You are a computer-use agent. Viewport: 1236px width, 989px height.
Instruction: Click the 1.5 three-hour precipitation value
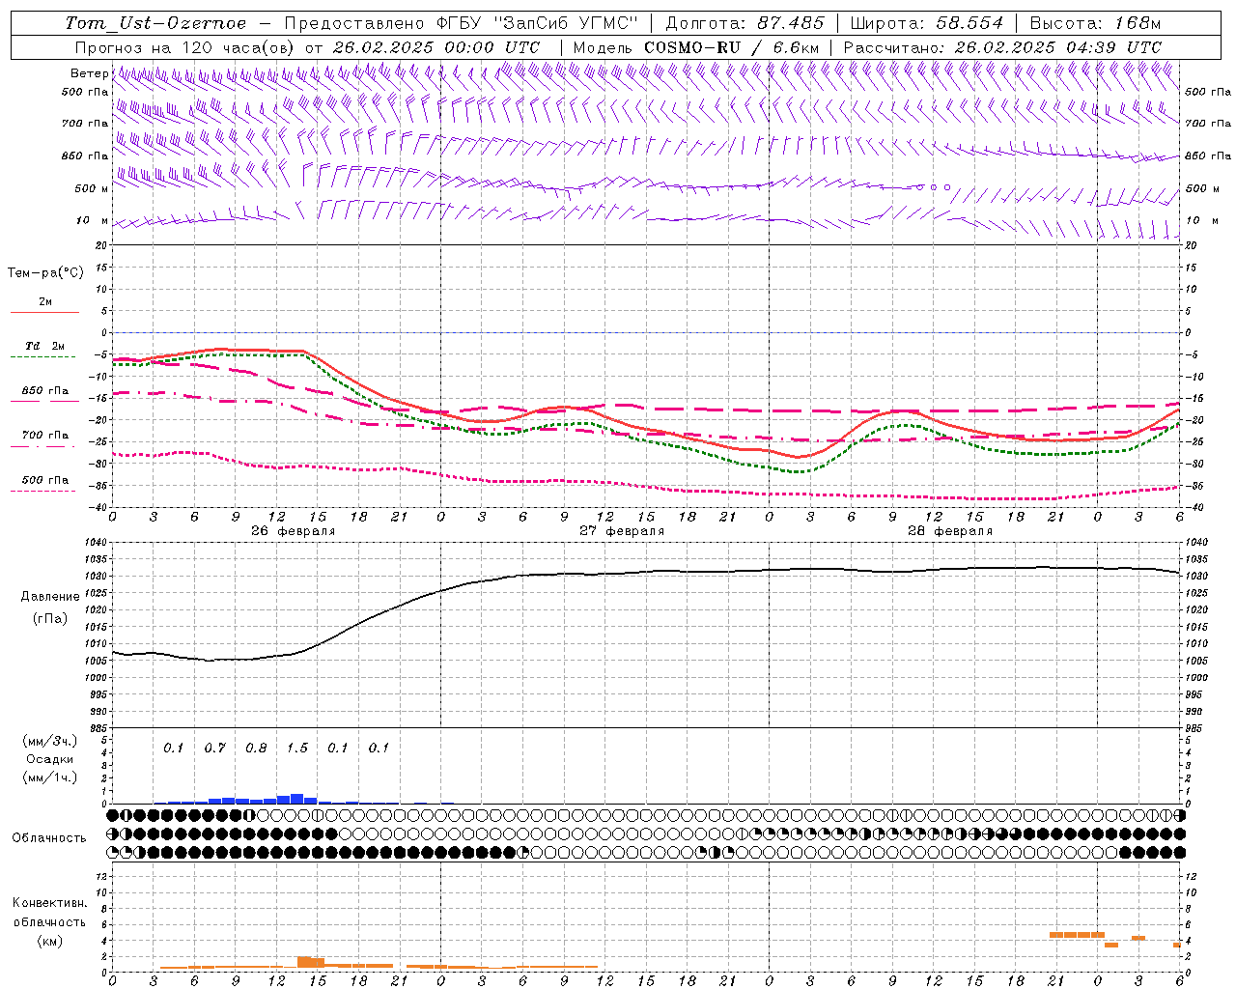(x=297, y=749)
